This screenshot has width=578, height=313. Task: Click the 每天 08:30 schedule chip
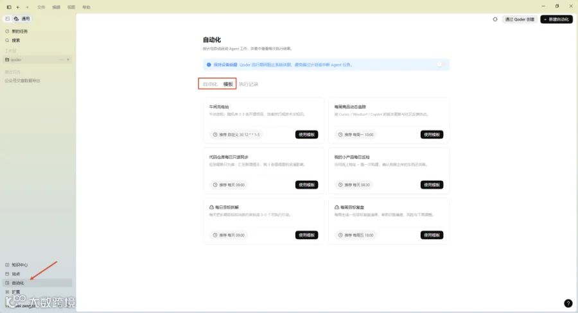tap(355, 185)
